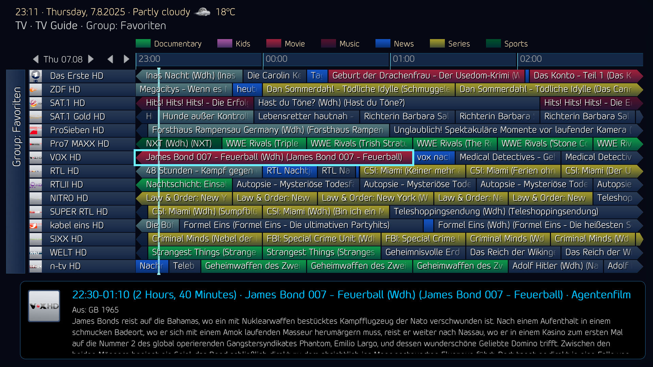The image size is (653, 367).
Task: Click the Das Erste HD channel logo
Action: (x=36, y=76)
